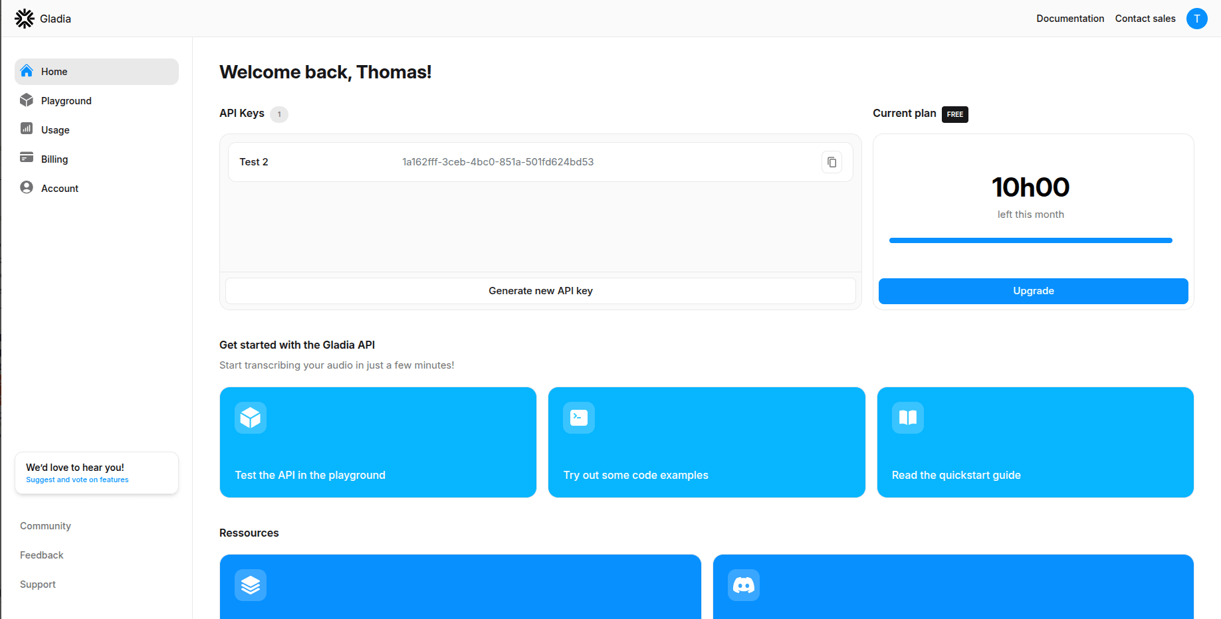Image resolution: width=1221 pixels, height=619 pixels.
Task: Click the terminal icon on code examples card
Action: 578,417
